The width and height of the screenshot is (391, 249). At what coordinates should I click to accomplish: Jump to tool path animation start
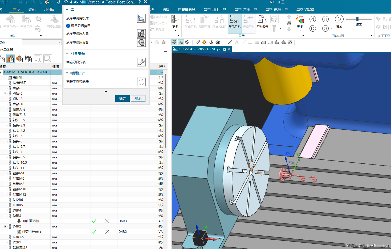[x=313, y=28]
